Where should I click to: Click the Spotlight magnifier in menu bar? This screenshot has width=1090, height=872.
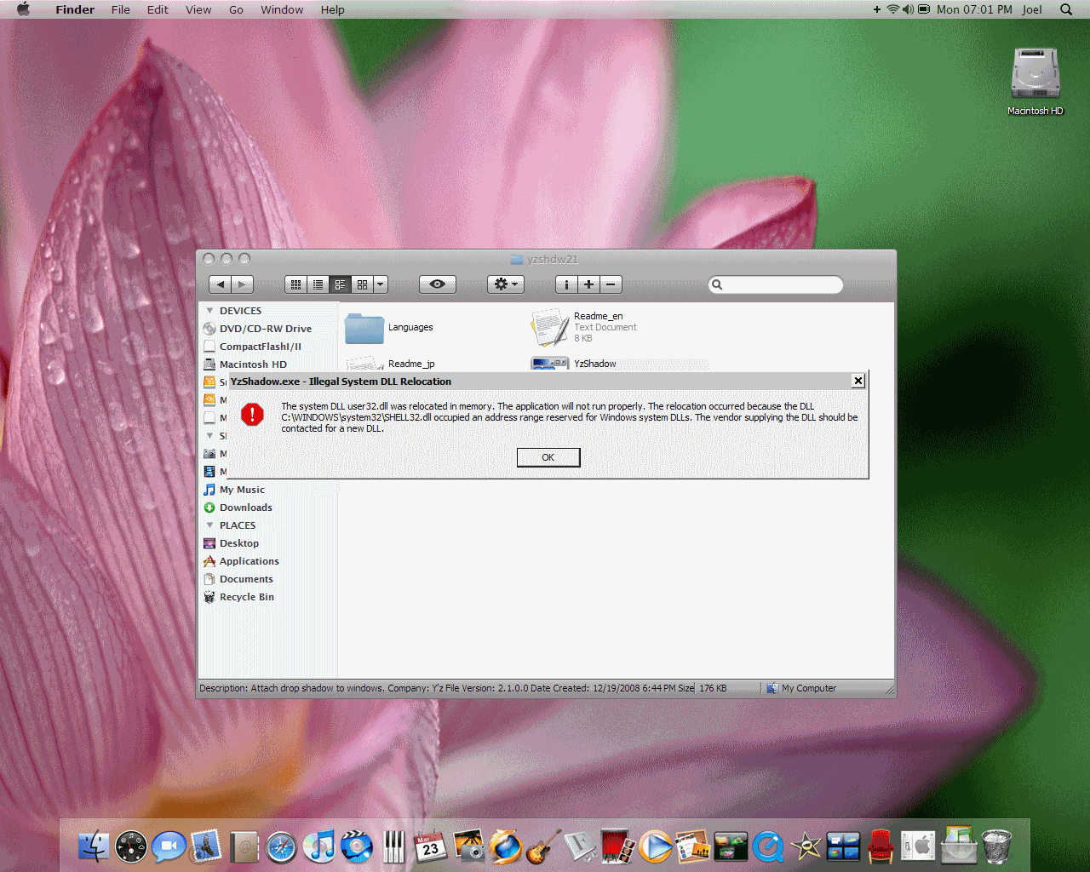[x=1066, y=9]
